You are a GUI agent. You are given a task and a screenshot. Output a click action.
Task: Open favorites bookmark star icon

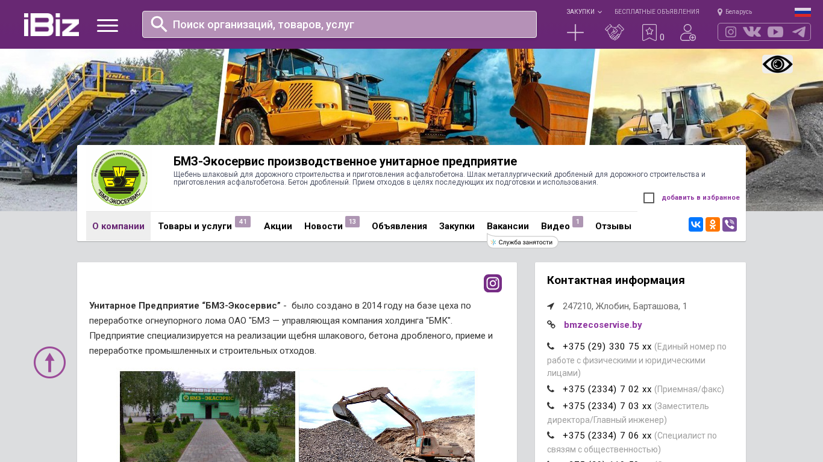click(649, 32)
